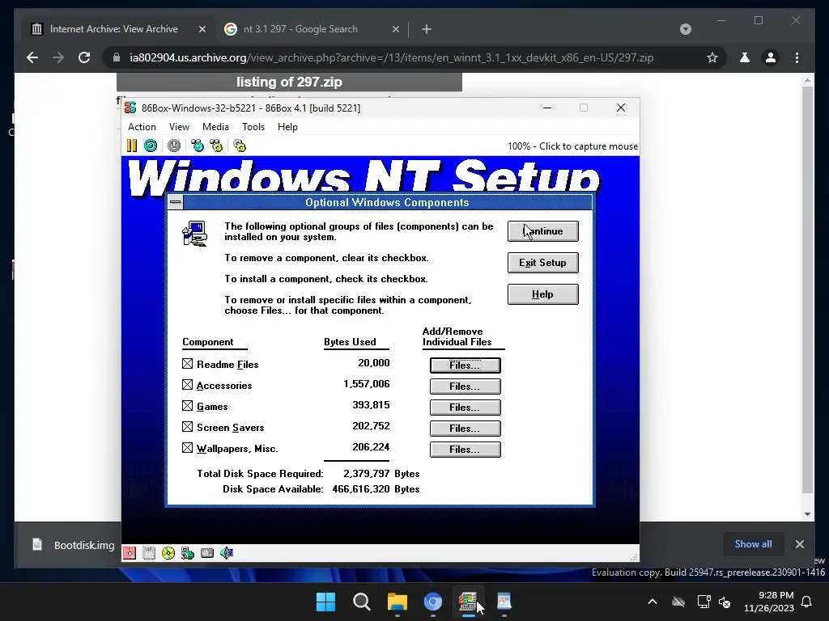
Task: Uncheck Wallpapers, Misc. component
Action: click(187, 448)
